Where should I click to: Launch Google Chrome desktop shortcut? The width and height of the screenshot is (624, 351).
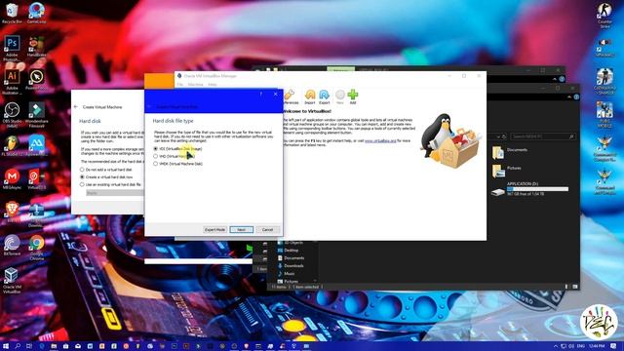click(37, 247)
